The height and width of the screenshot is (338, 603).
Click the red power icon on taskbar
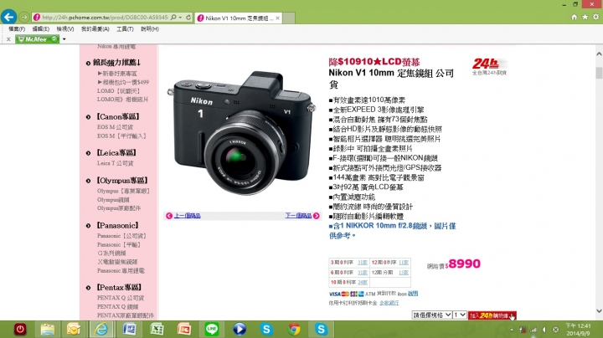(20, 329)
